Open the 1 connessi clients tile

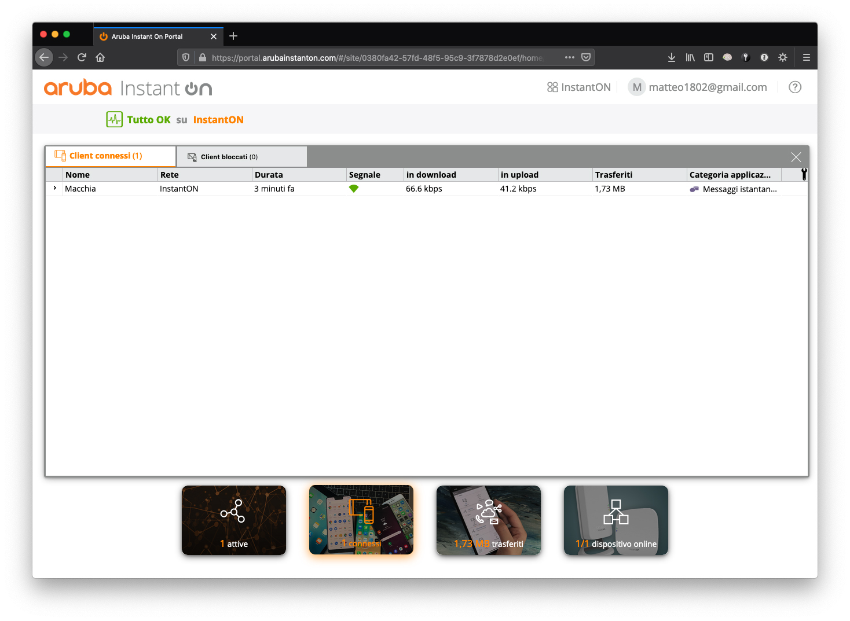[x=361, y=520]
